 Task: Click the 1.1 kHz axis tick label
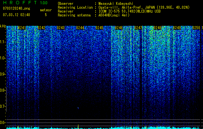(2, 42)
